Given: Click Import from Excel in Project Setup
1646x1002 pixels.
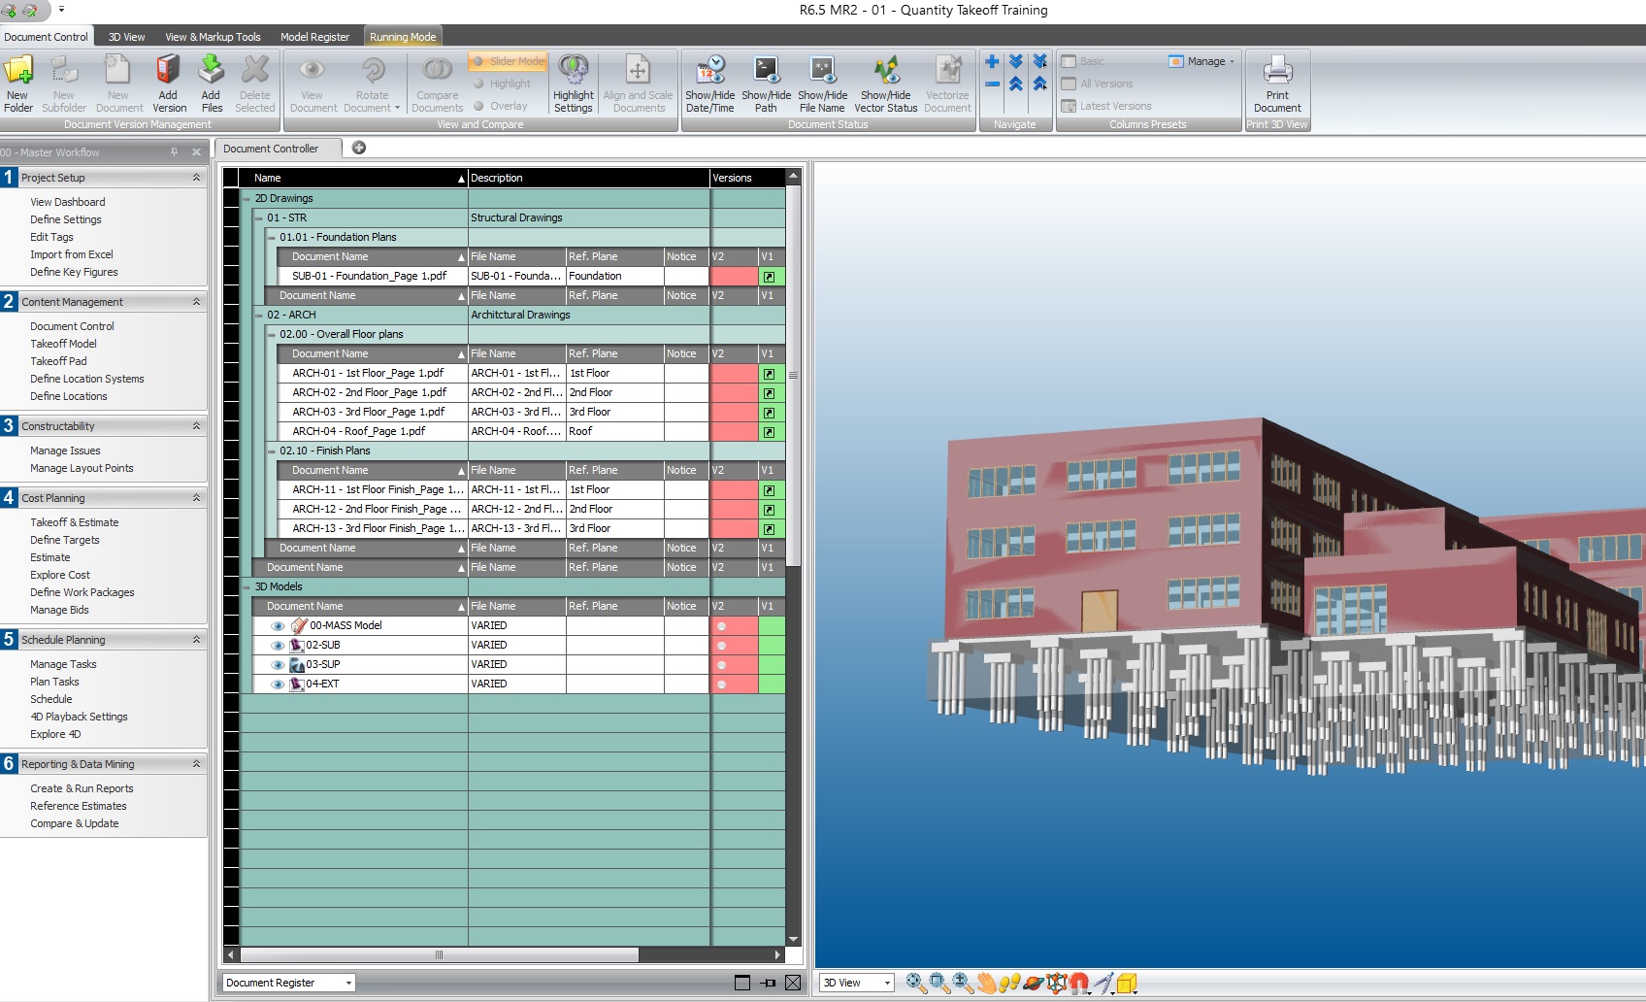Looking at the screenshot, I should click(72, 254).
